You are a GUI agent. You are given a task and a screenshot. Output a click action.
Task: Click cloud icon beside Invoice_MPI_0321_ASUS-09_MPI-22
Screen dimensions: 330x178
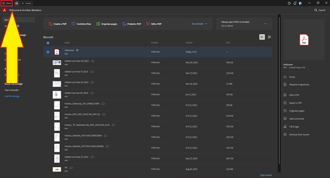point(104,114)
